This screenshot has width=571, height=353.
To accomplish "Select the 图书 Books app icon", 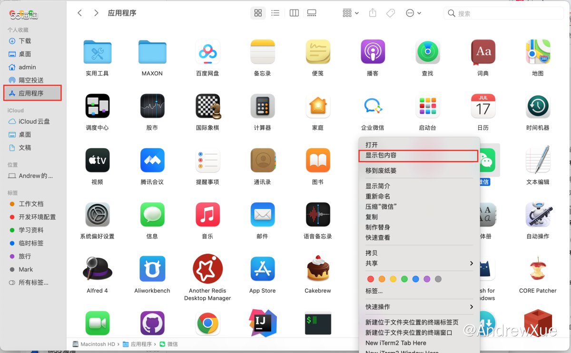I will click(x=318, y=160).
